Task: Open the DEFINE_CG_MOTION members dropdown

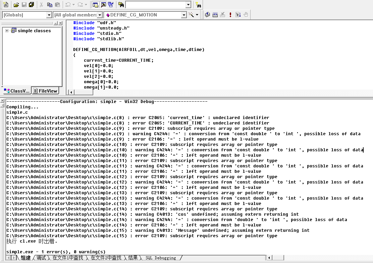Action: click(183, 15)
